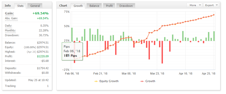The width and height of the screenshot is (226, 94).
Task: Click the Monthly label
Action: (x=10, y=30)
